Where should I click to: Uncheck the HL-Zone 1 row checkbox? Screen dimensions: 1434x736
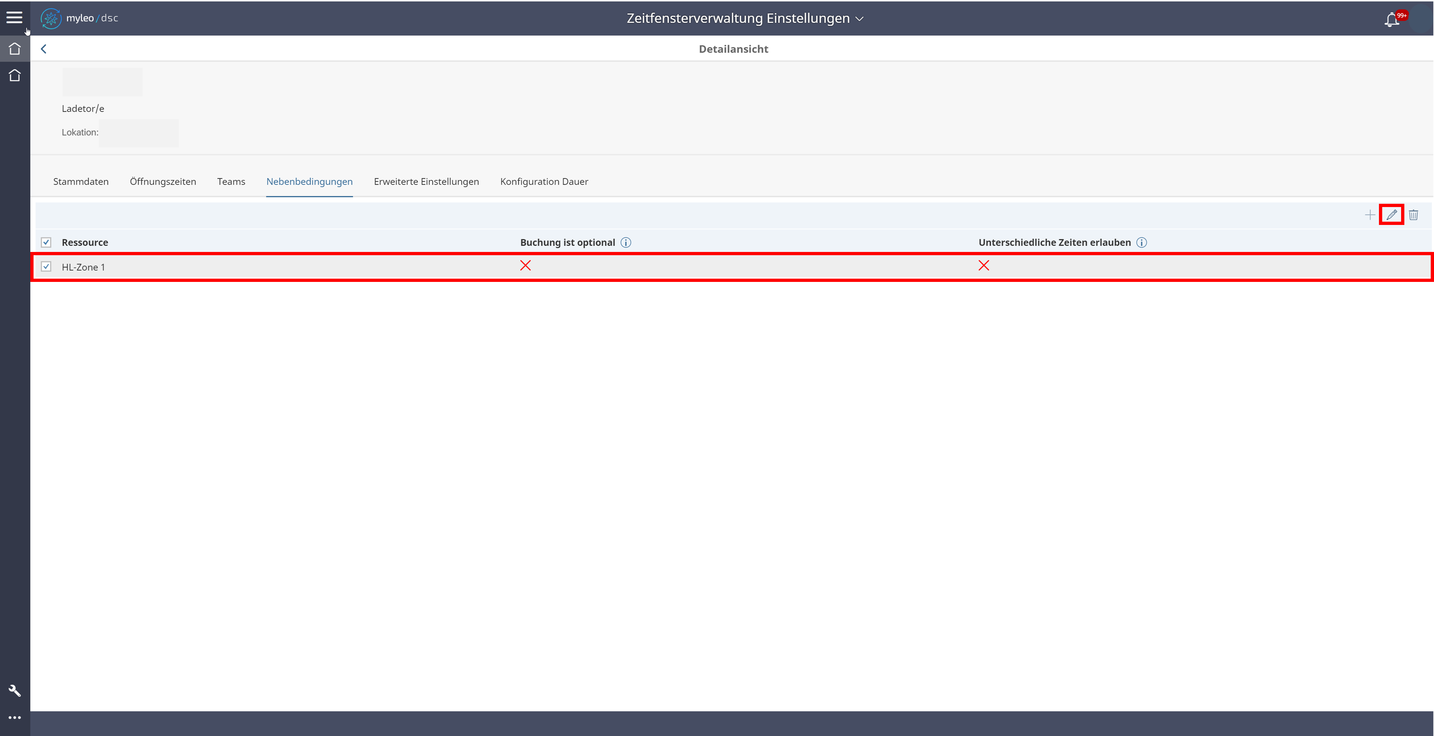(x=46, y=267)
